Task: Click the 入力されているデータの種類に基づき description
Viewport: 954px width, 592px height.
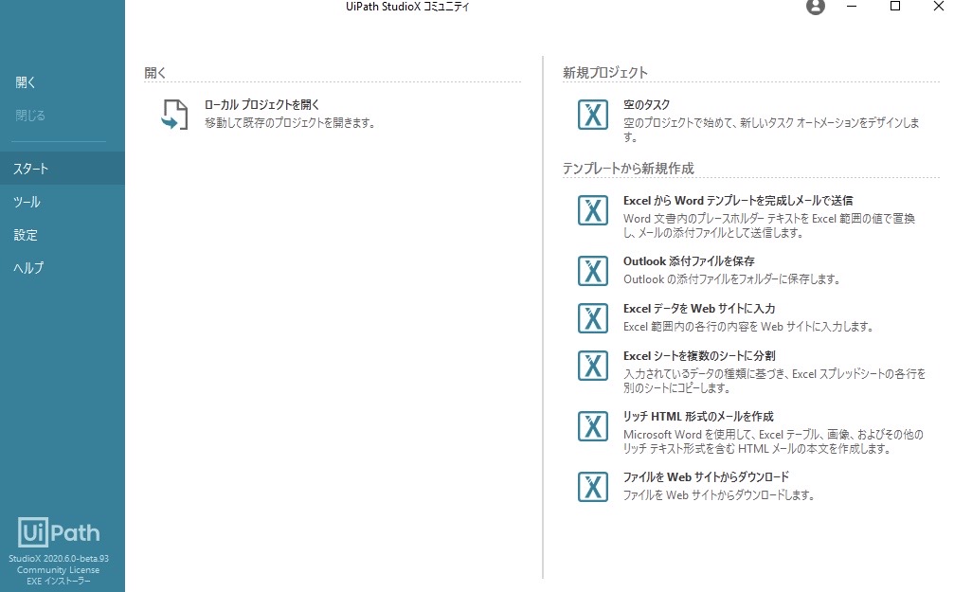Action: pyautogui.click(x=774, y=380)
